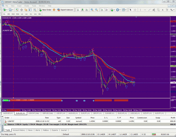Click the New Order button
176x137 pixels.
pos(45,10)
